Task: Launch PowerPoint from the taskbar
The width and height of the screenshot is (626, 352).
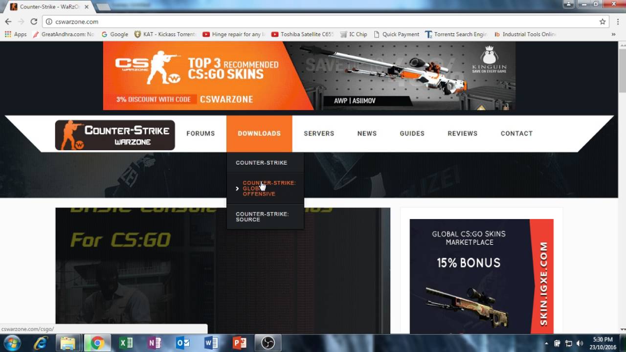Action: pos(239,343)
